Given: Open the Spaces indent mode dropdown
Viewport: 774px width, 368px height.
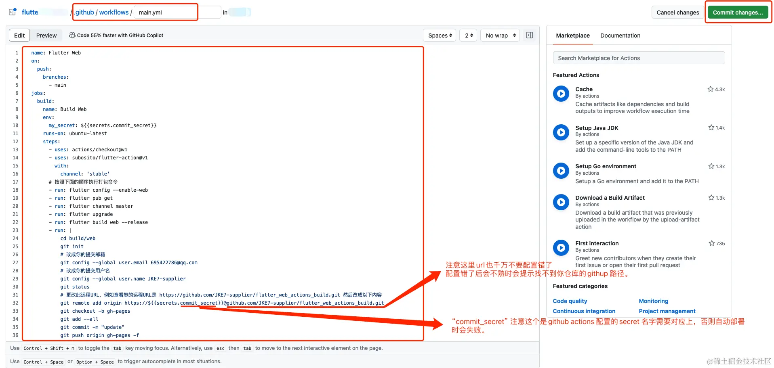Looking at the screenshot, I should tap(440, 36).
